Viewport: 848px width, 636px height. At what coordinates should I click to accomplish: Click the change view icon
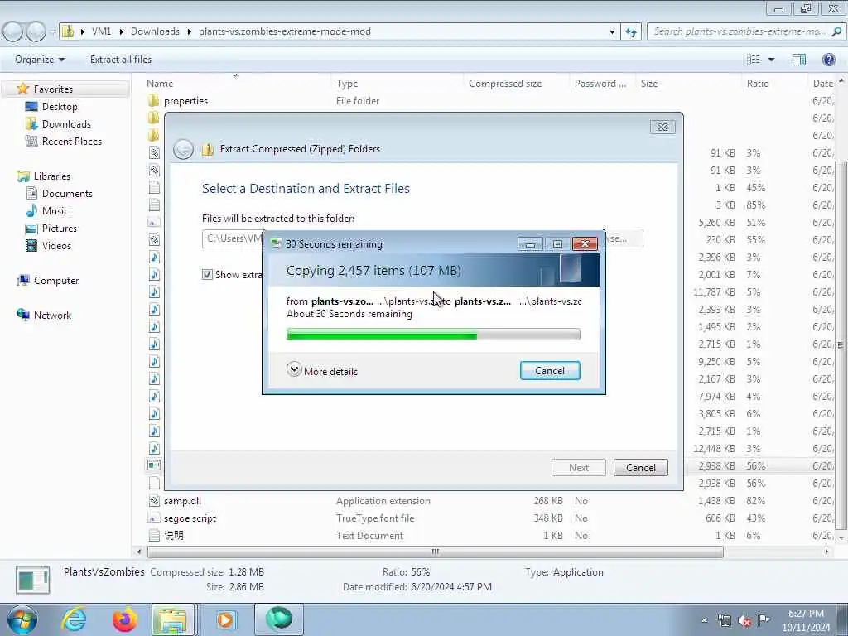(x=754, y=60)
